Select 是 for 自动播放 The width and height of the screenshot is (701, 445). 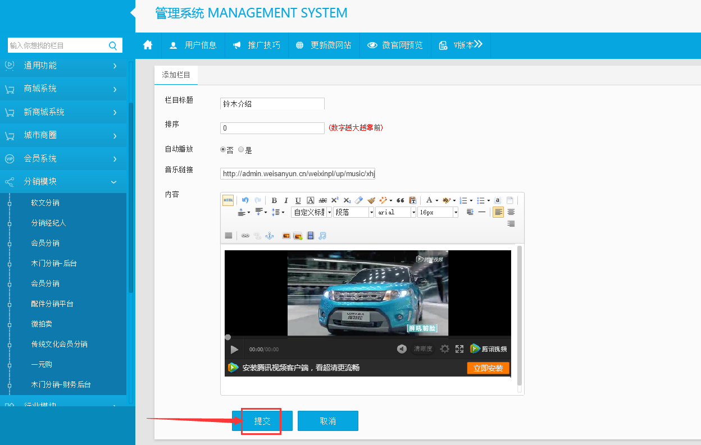(241, 150)
